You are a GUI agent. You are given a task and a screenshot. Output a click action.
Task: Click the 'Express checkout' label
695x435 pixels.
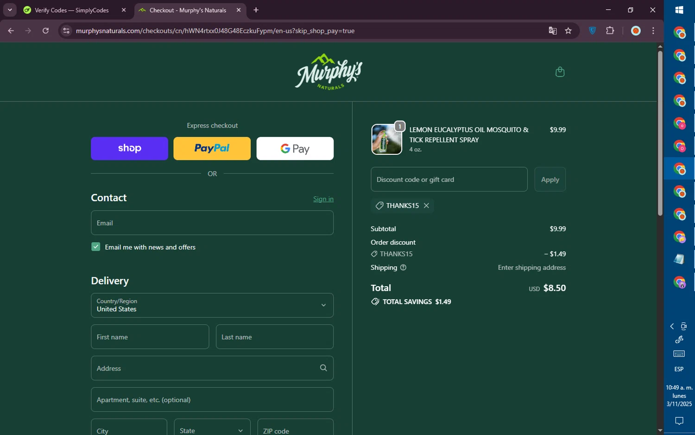[212, 126]
